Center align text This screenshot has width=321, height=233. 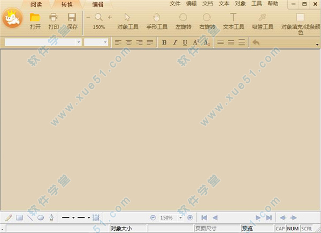[x=129, y=42]
